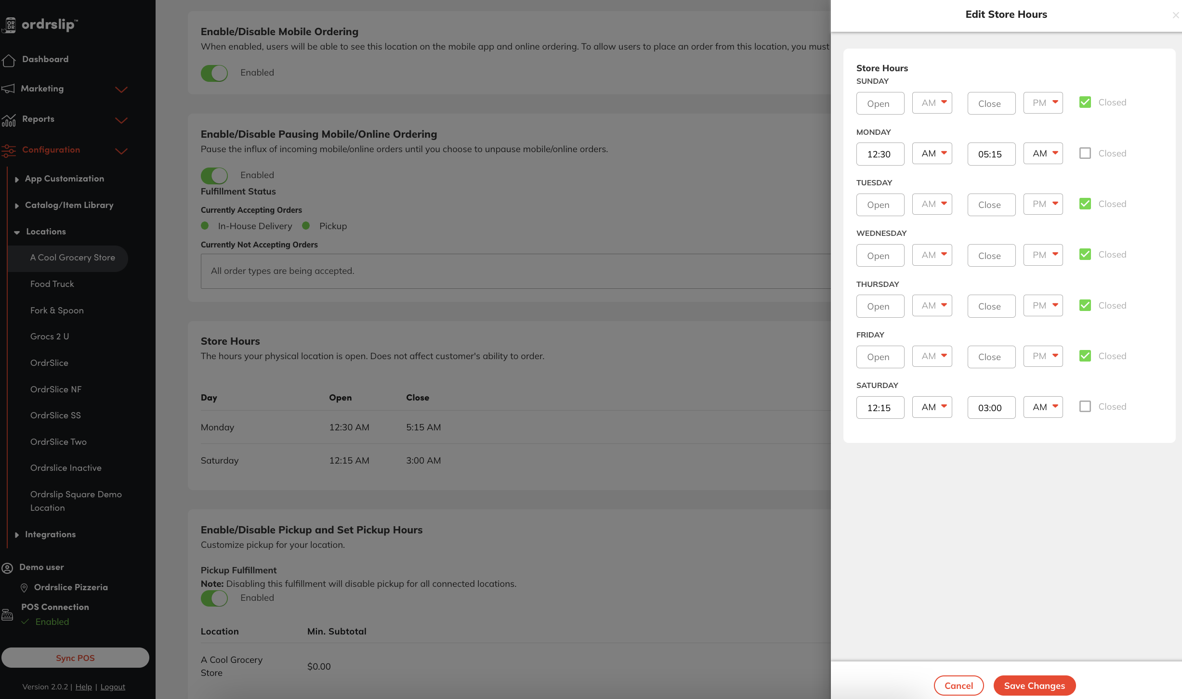Click the ordrslip logo icon

click(9, 25)
